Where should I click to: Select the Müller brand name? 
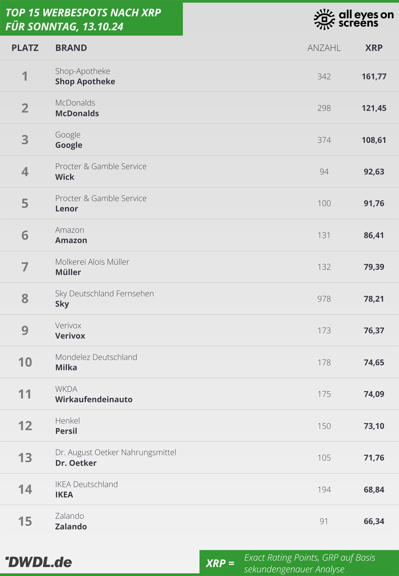[68, 272]
